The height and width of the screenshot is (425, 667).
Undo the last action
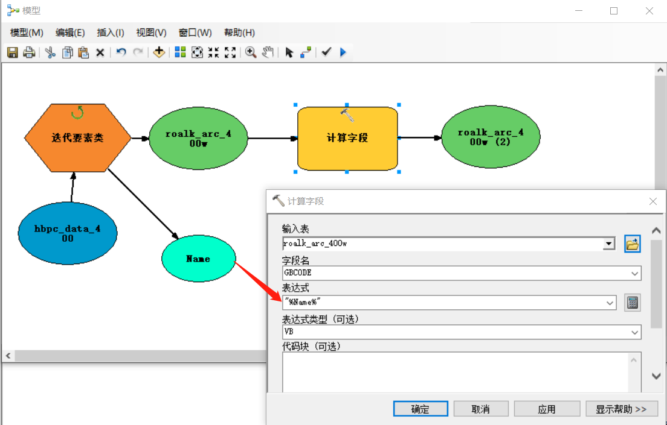(x=121, y=52)
